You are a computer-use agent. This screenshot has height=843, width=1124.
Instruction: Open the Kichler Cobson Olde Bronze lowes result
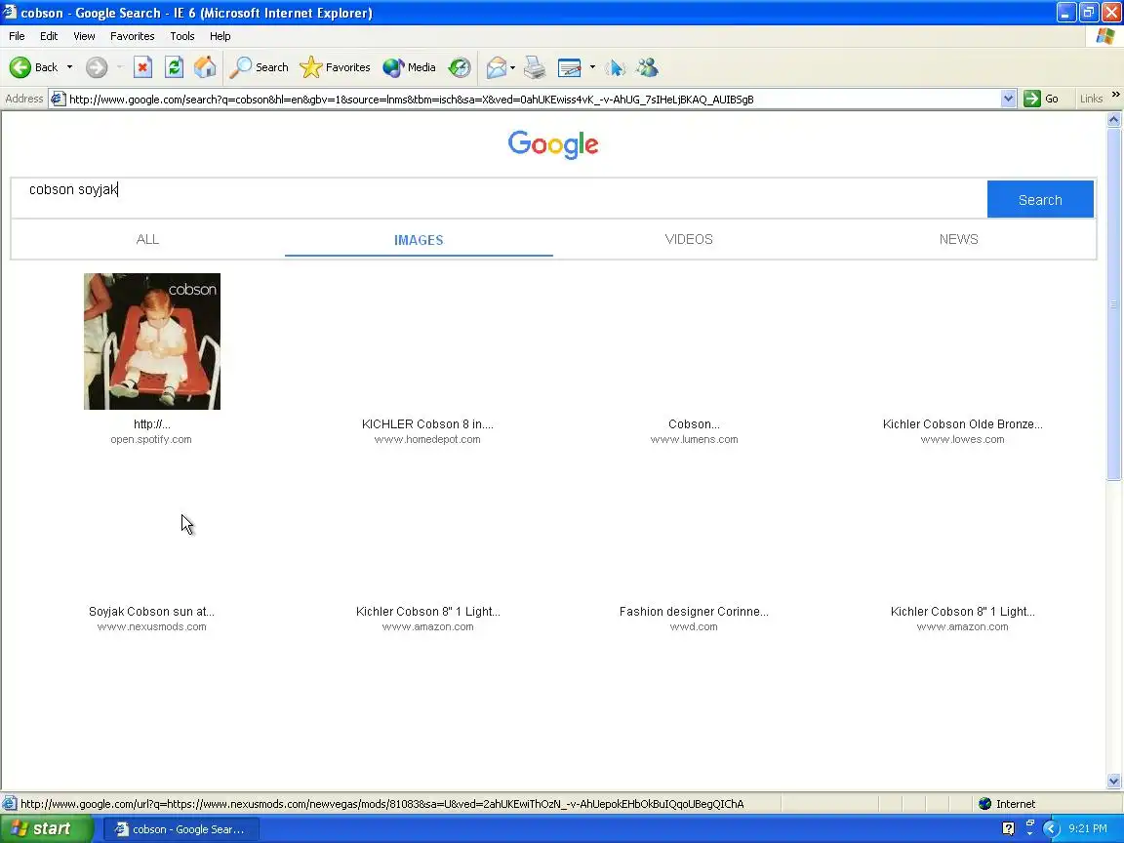pos(963,424)
